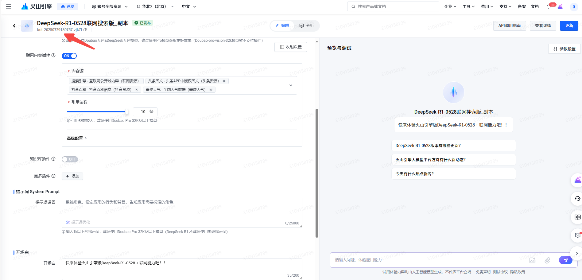Open the hamburger navigation menu
This screenshot has height=280, width=582.
point(9,6)
